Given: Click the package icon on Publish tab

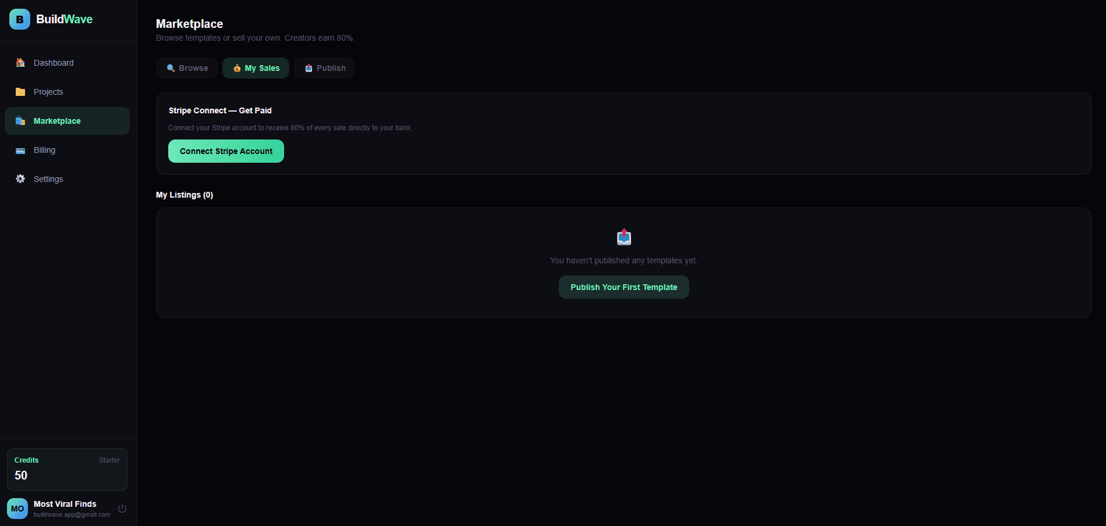Looking at the screenshot, I should (308, 67).
